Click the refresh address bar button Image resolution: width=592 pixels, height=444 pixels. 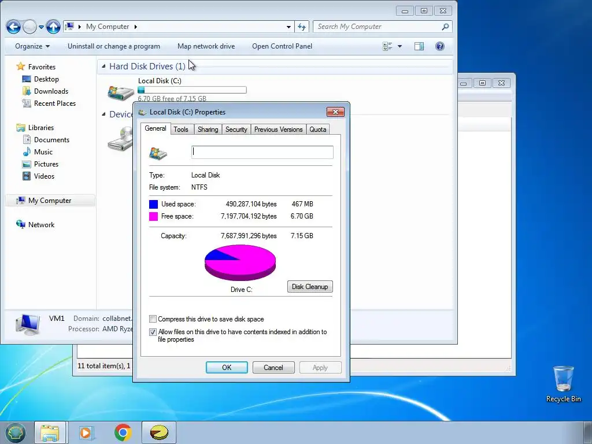pyautogui.click(x=302, y=27)
